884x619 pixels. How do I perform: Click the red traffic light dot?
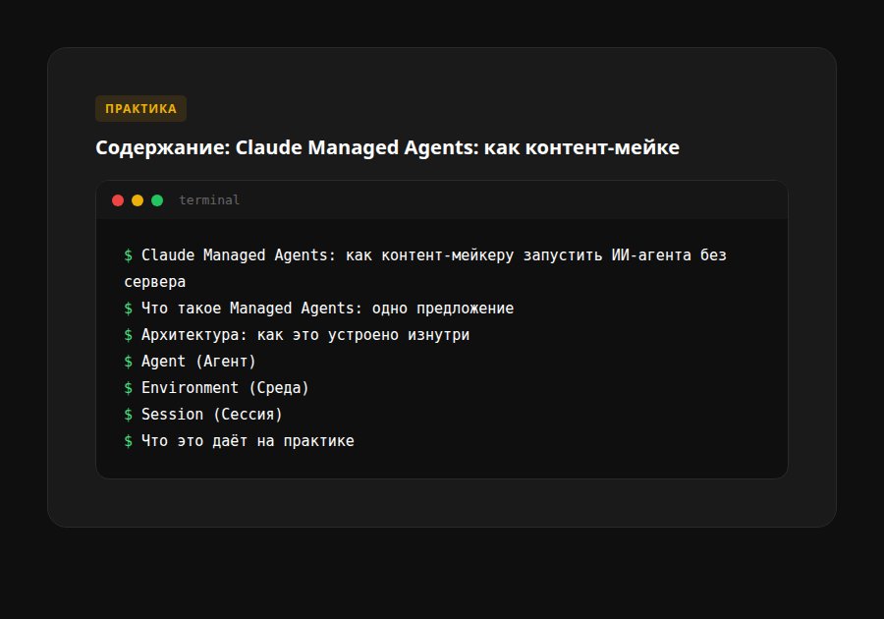click(117, 199)
